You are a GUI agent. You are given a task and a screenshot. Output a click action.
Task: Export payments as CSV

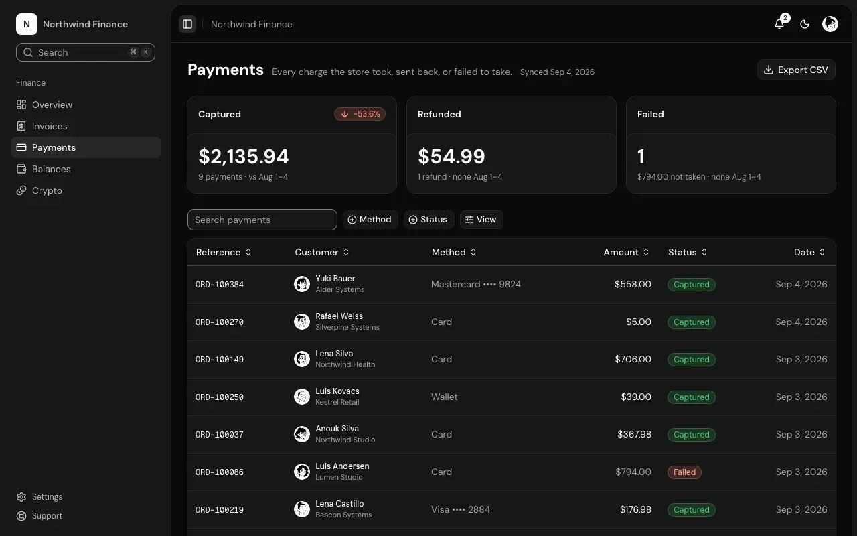(796, 70)
